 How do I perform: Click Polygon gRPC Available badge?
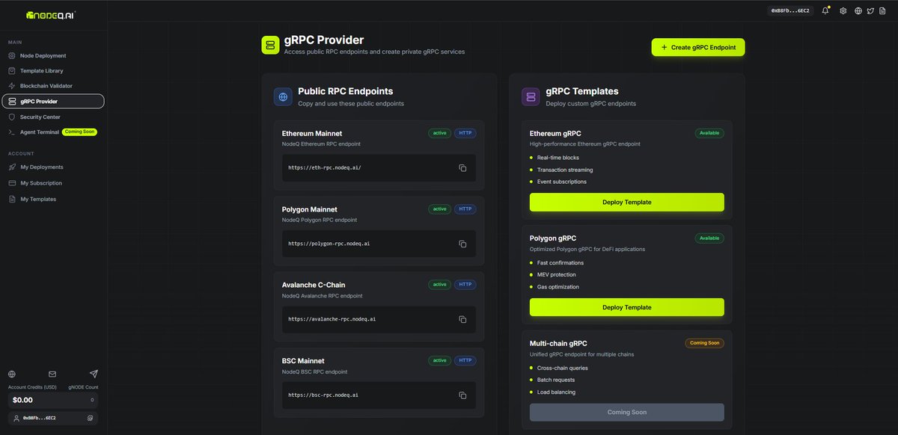pos(709,238)
